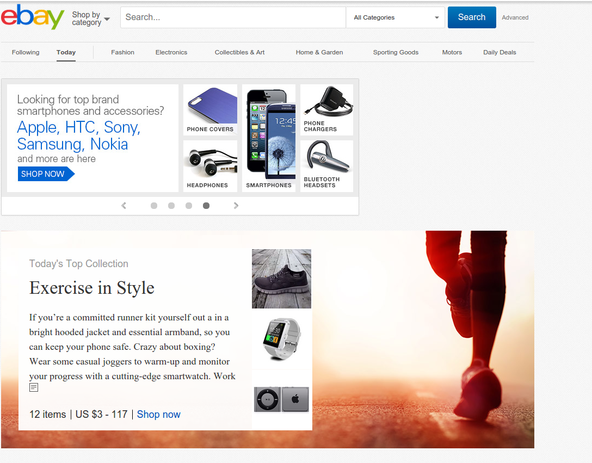Switch to the Following tab
This screenshot has width=592, height=463.
pos(26,52)
